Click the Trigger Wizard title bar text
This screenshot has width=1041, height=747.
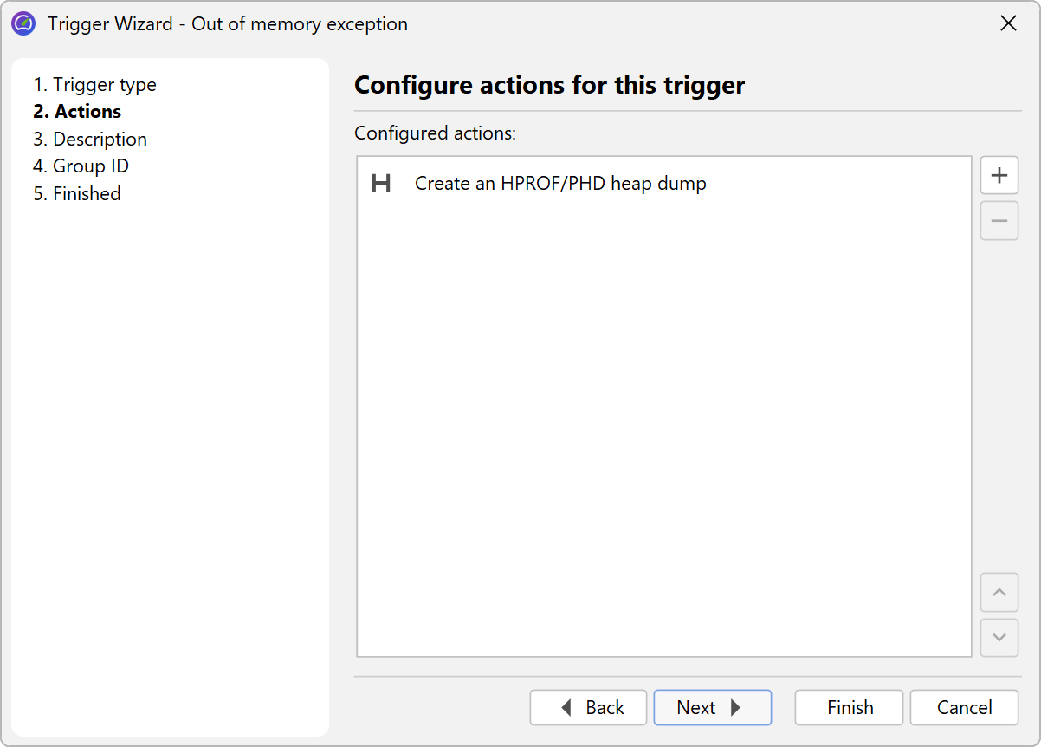228,24
